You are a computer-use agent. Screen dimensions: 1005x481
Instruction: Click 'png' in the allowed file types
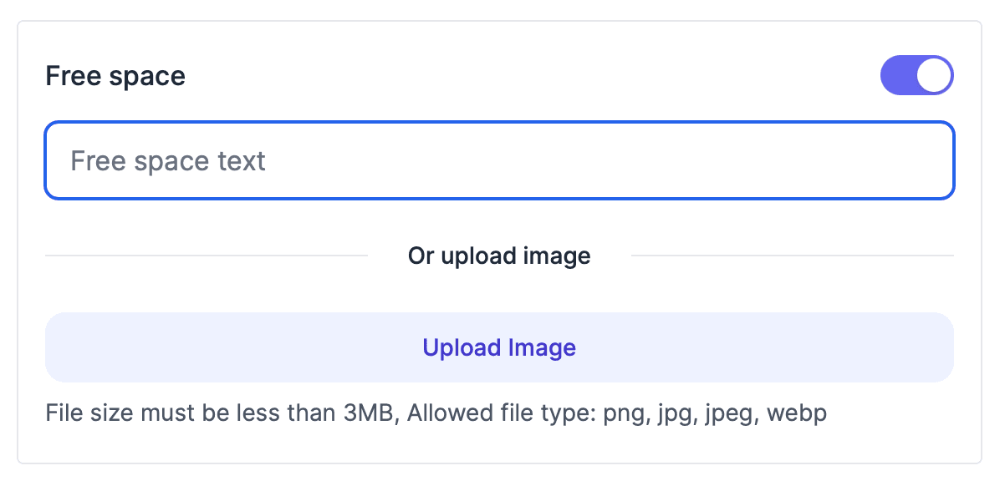pyautogui.click(x=624, y=413)
